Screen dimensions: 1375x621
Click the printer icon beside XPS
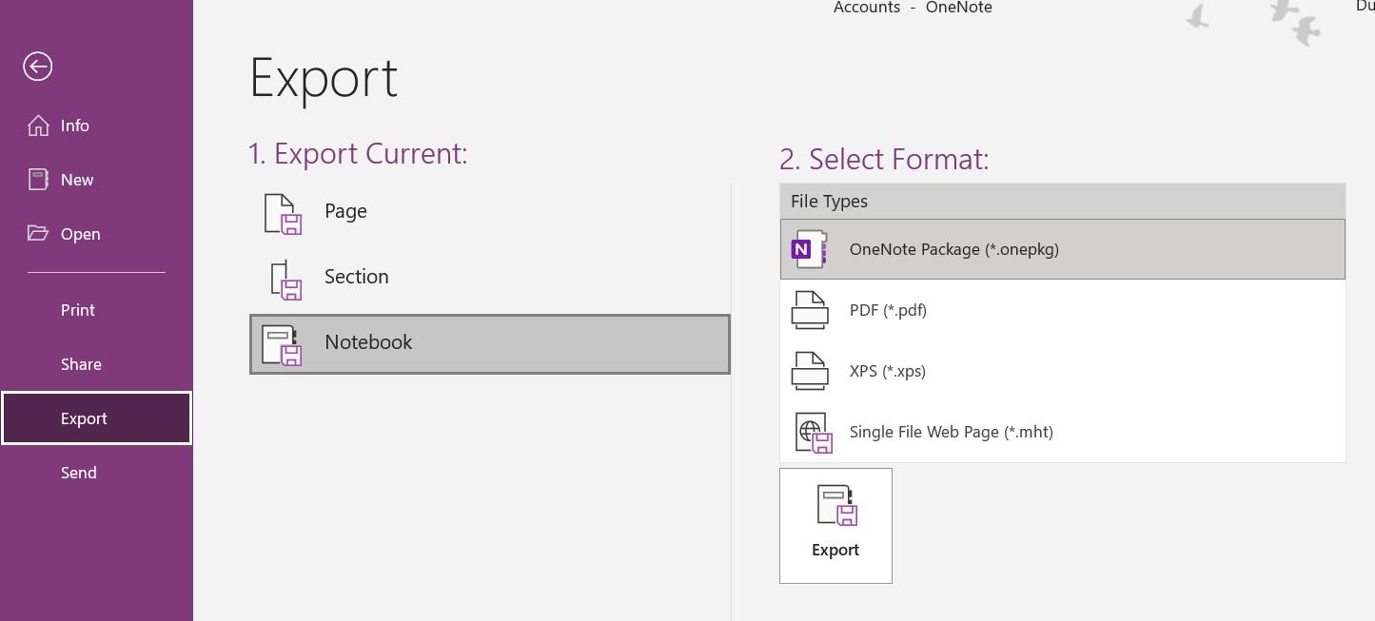pyautogui.click(x=810, y=371)
